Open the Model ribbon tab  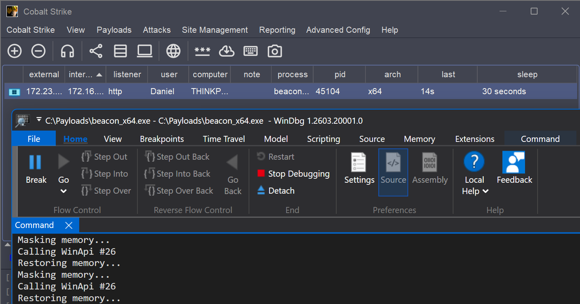[276, 139]
